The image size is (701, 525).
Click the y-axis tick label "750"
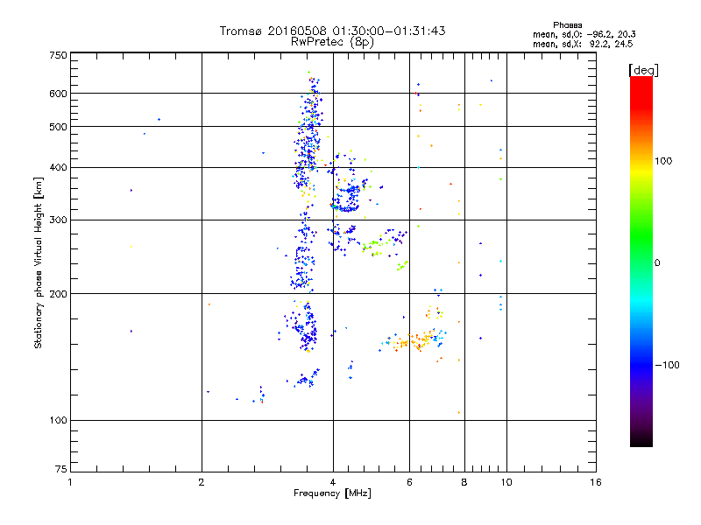coord(58,55)
